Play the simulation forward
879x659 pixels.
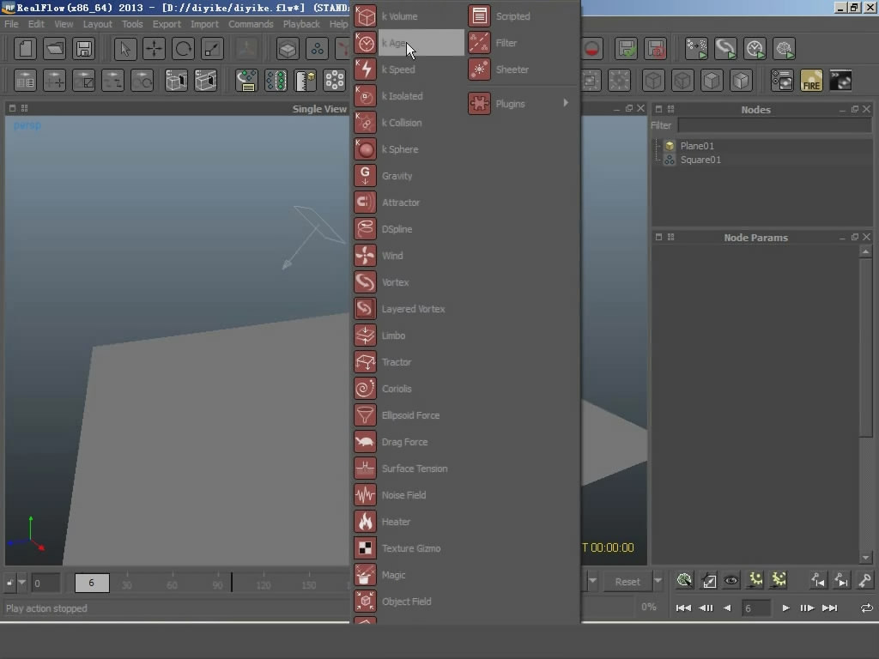click(786, 608)
